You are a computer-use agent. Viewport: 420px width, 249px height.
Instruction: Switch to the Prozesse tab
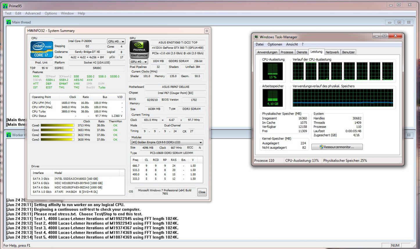click(x=287, y=52)
